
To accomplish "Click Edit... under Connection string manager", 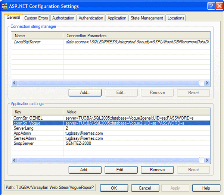I will tap(121, 92).
